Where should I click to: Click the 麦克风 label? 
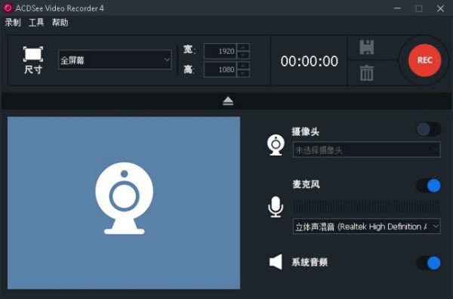pos(306,184)
